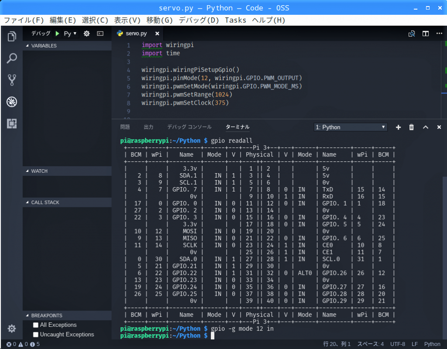Switch to the デバッグ コンソール panel tab
This screenshot has width=447, height=349.
click(189, 127)
